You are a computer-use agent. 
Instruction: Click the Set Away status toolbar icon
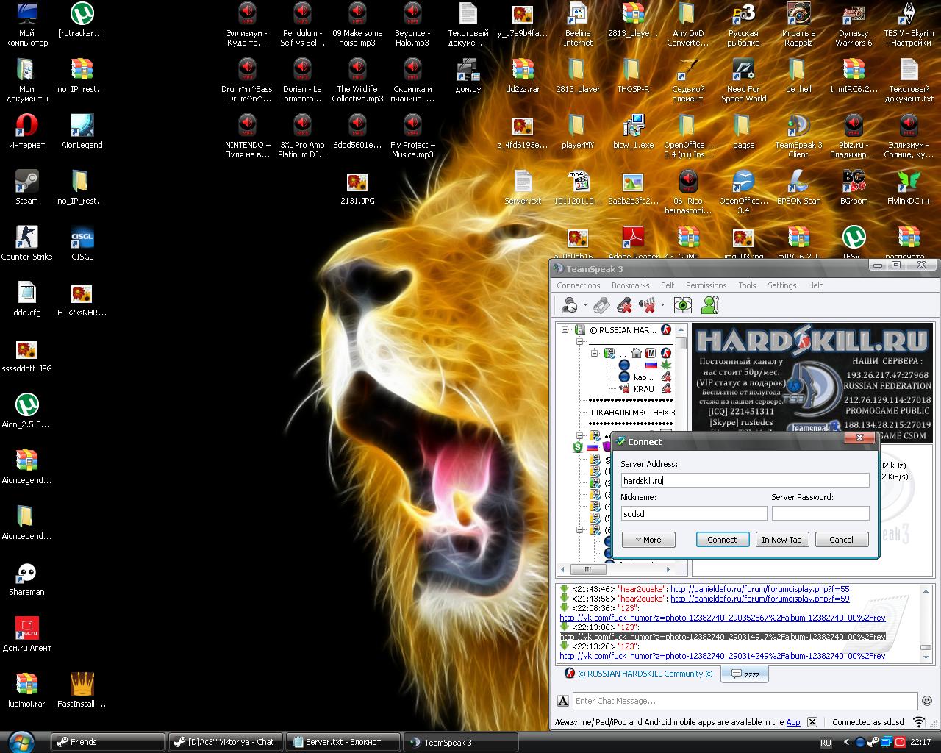click(570, 304)
